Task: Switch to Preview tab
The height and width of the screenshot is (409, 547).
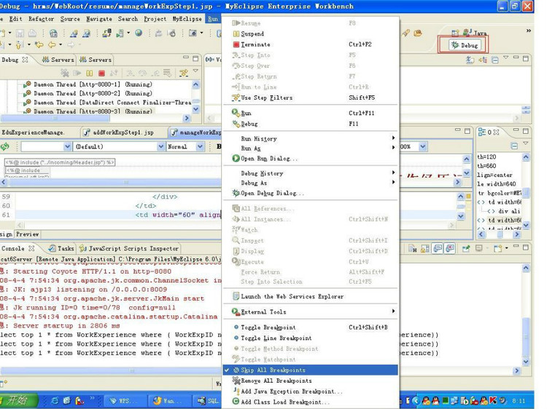Action: (27, 234)
